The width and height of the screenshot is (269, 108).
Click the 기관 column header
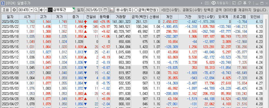tap(188, 17)
